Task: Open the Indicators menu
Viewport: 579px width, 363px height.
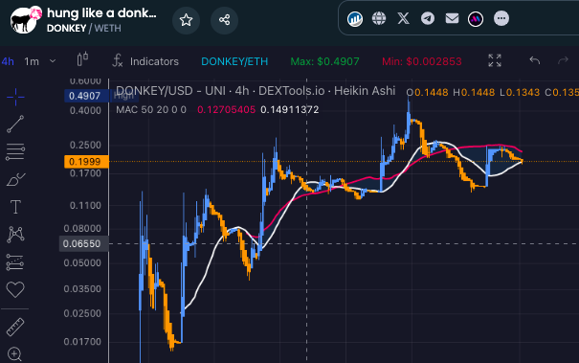Action: [x=145, y=61]
